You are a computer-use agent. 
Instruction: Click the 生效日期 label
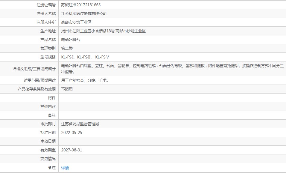[48, 141]
